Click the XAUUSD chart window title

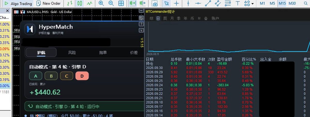[x=49, y=12]
